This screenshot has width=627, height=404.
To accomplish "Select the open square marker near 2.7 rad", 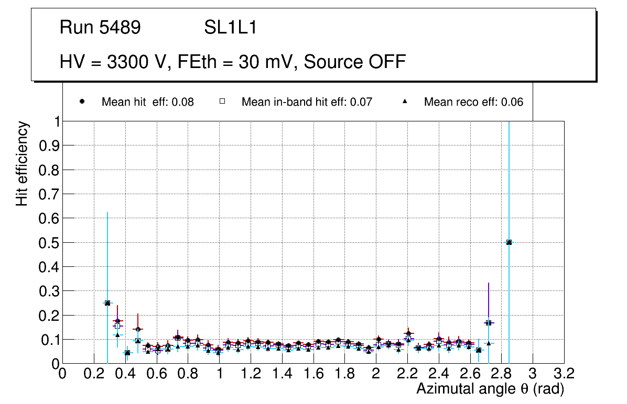I will point(489,323).
